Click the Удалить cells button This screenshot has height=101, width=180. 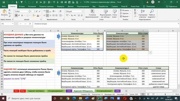tap(125, 13)
